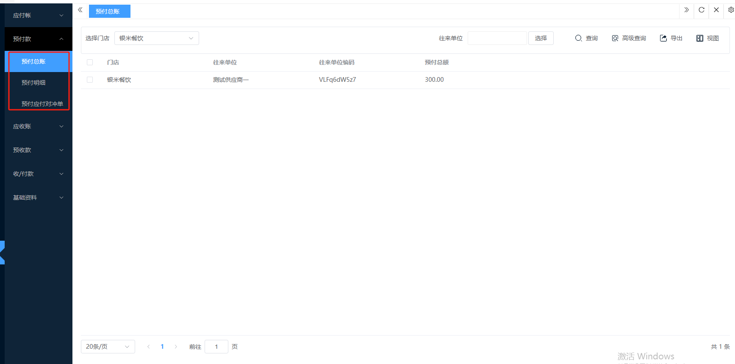
Task: Select 预付明细 in sidebar menu
Action: point(34,83)
